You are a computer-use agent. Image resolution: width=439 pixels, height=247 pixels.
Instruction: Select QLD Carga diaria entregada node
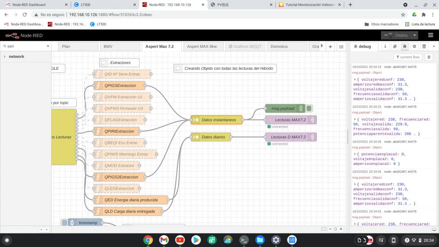click(128, 211)
